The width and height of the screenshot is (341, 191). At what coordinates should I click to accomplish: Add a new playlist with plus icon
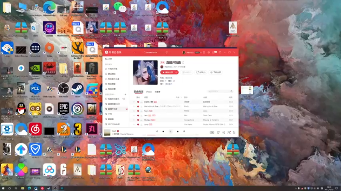coord(125,94)
